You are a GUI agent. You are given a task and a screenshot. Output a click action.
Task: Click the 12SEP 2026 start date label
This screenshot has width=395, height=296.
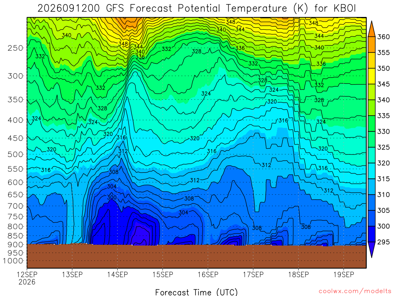[27, 278]
